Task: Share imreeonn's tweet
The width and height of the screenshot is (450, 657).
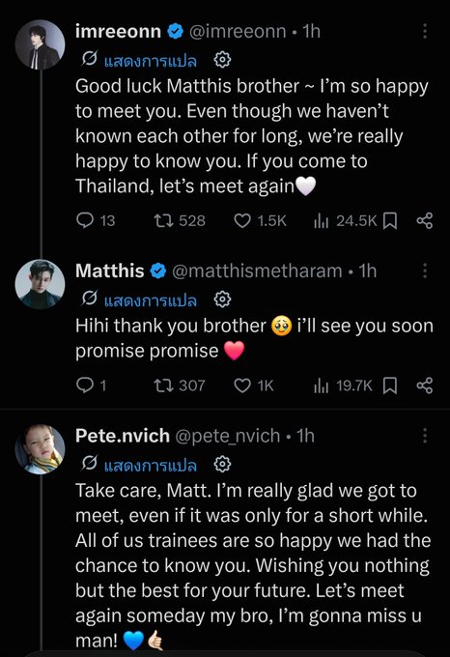Action: (x=425, y=220)
